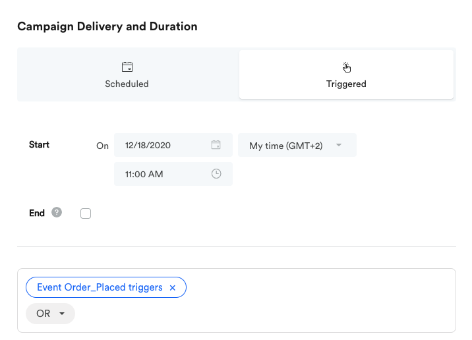Click the 12/18/2020 start date field

pos(173,145)
